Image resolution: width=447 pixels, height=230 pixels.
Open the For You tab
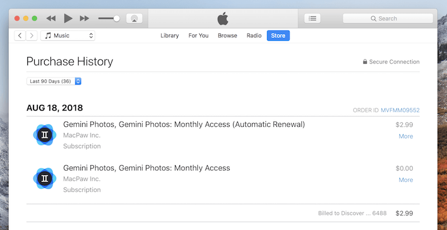(x=198, y=36)
